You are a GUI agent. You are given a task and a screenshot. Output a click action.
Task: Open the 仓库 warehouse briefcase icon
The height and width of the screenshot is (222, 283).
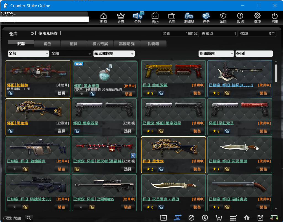point(172,18)
